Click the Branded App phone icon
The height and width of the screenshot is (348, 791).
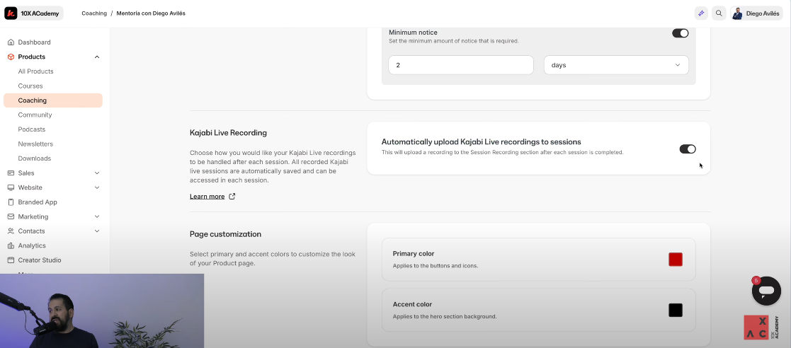(x=11, y=202)
